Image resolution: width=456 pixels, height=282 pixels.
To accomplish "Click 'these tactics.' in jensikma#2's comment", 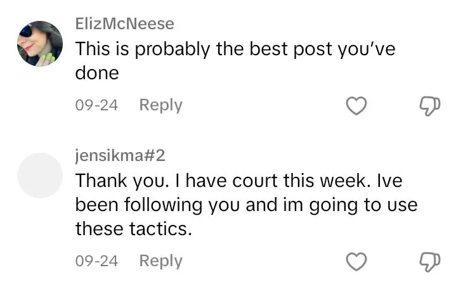I will 134,229.
